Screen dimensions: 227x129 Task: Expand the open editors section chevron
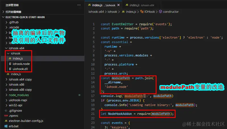[3, 12]
